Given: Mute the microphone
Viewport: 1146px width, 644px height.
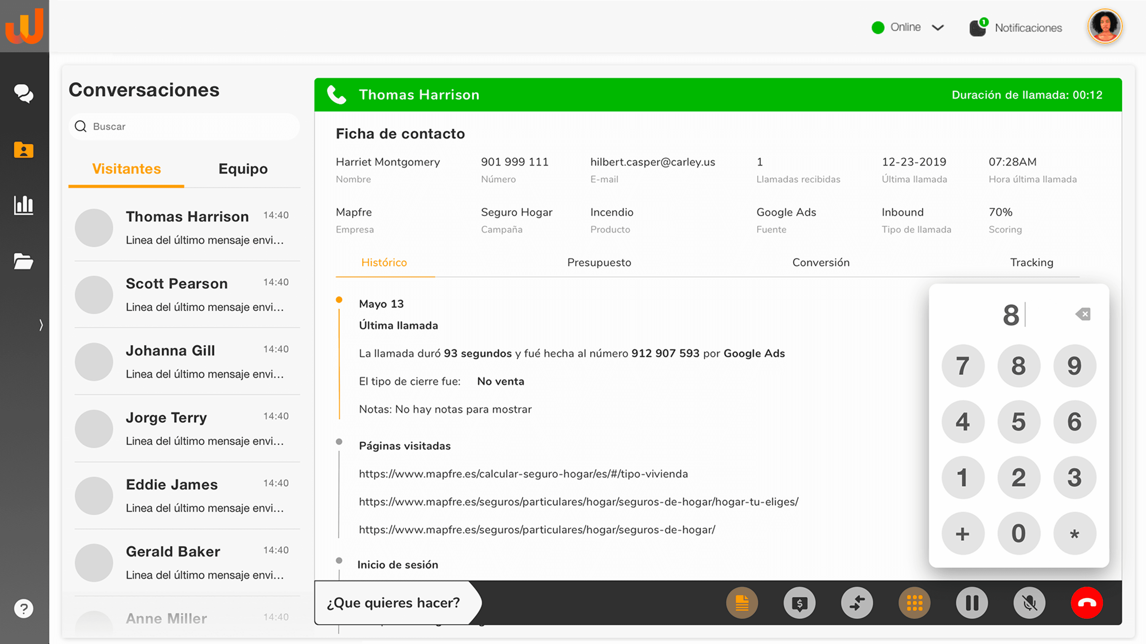Looking at the screenshot, I should click(1029, 603).
